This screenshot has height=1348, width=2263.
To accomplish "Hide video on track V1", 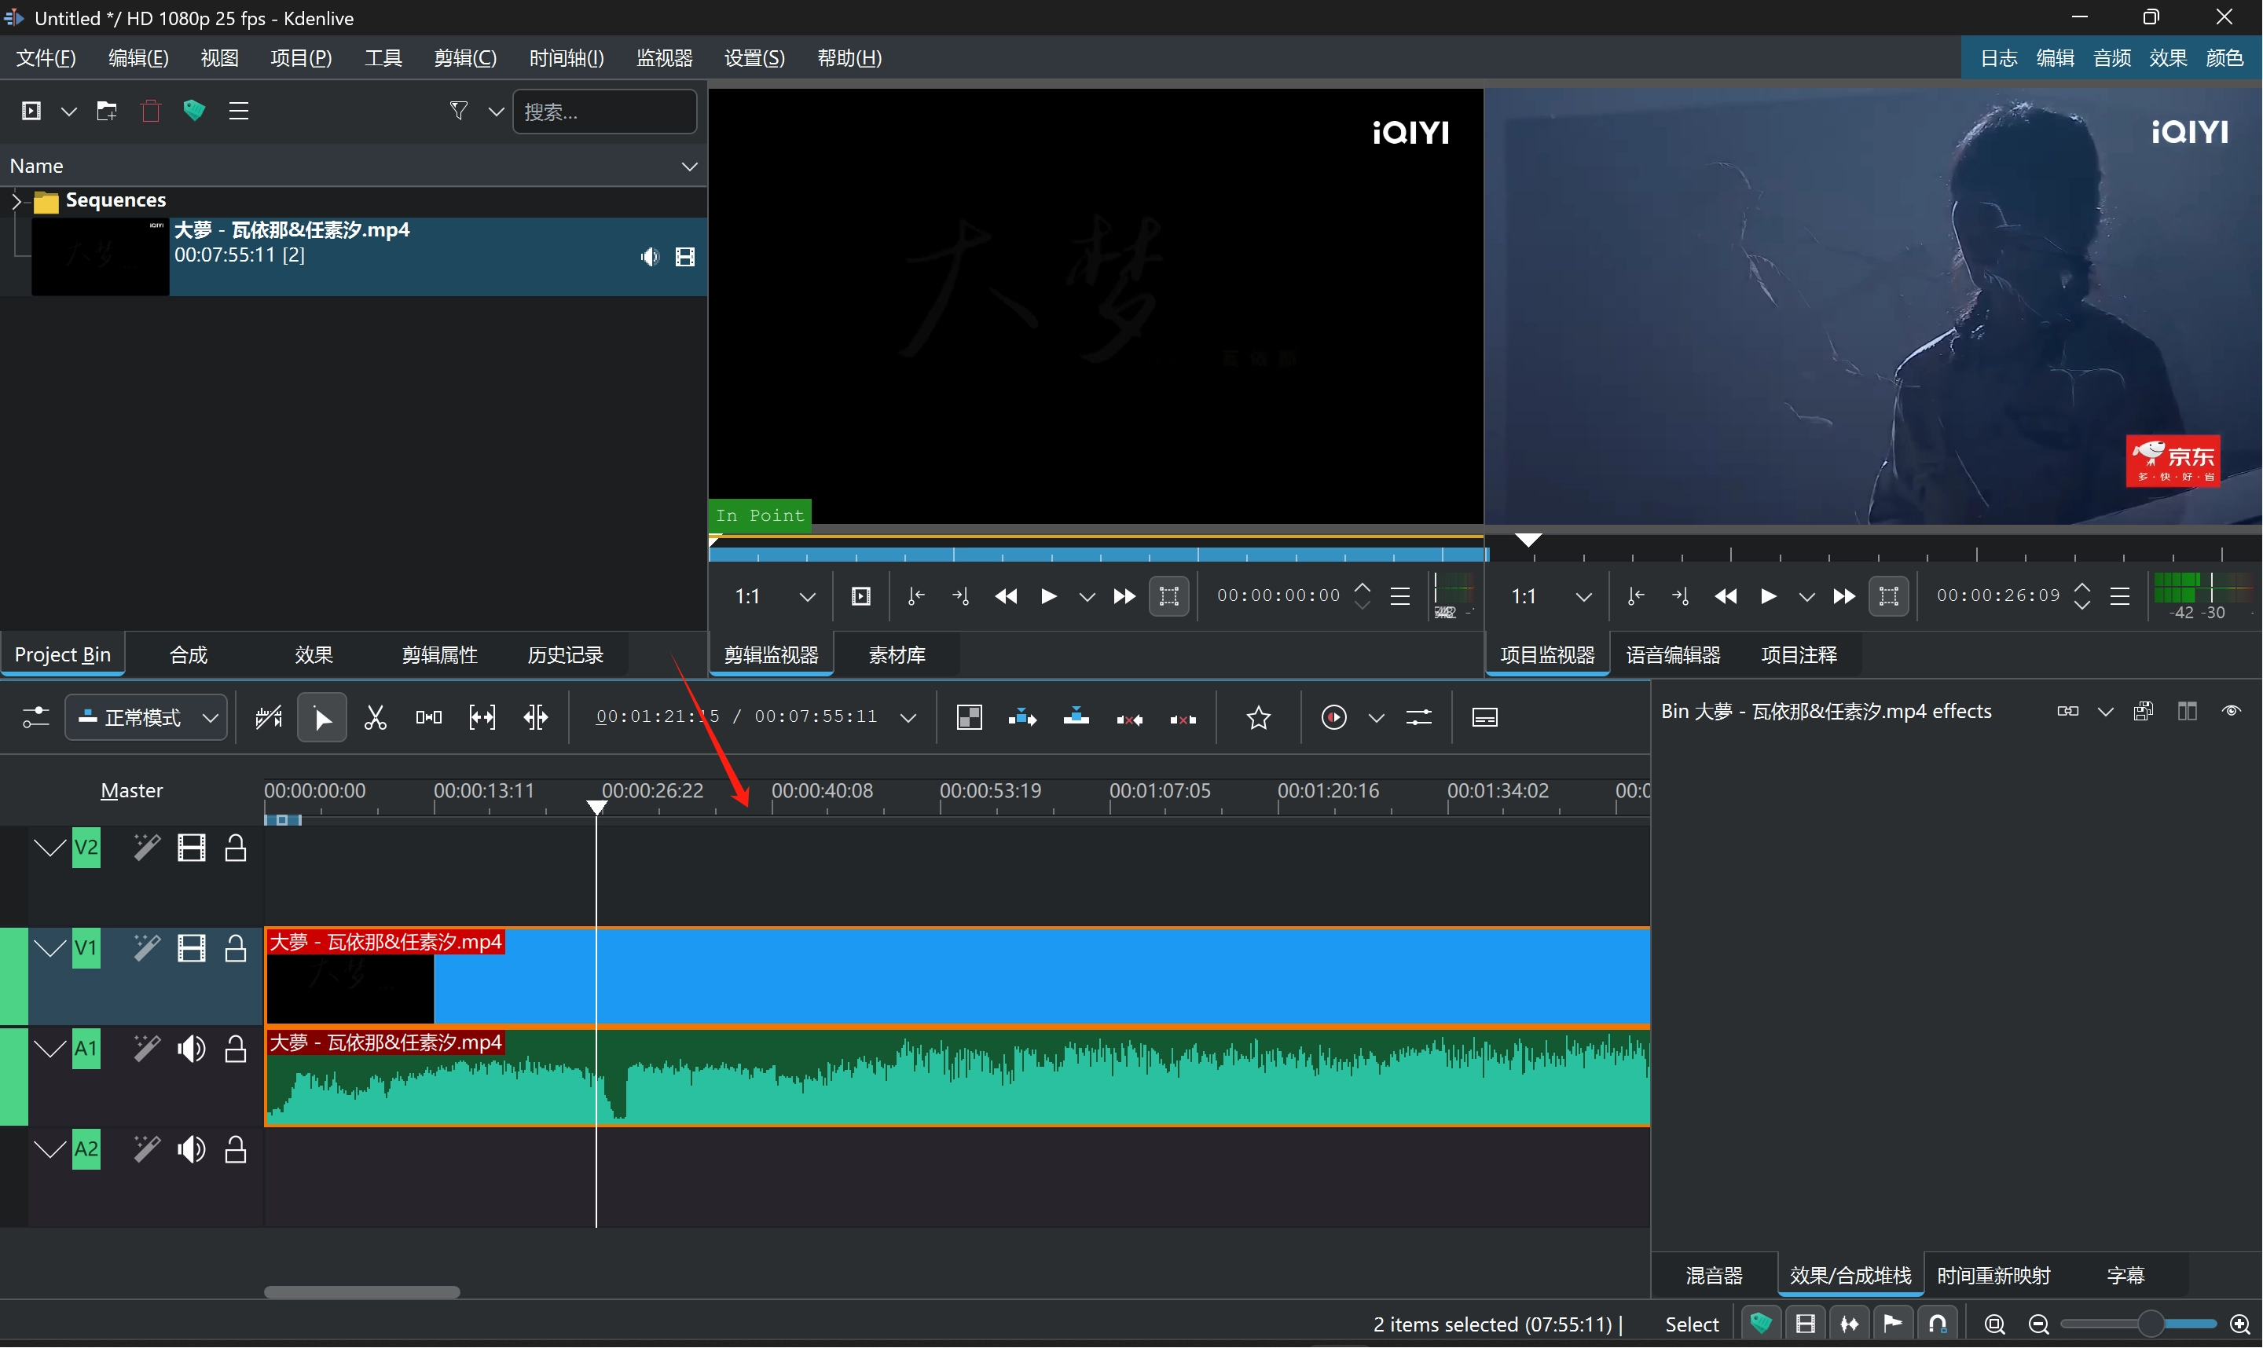I will tap(191, 949).
